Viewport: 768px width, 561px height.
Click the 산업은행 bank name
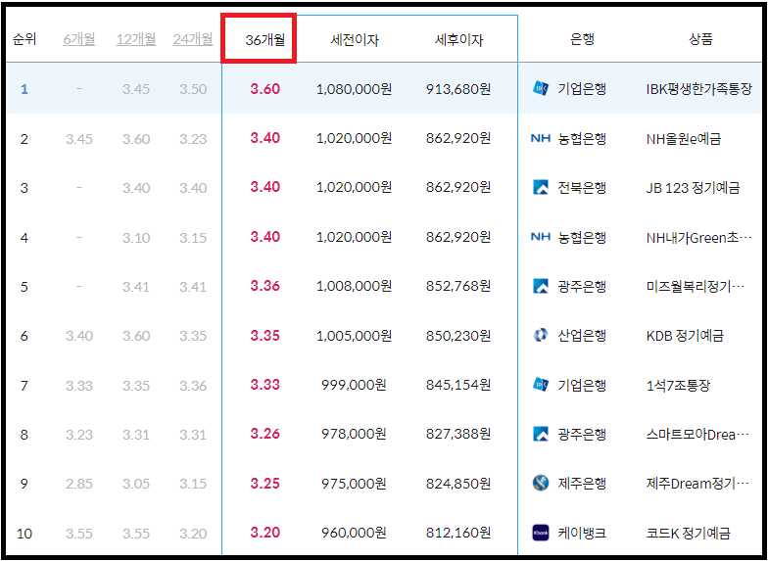pyautogui.click(x=582, y=335)
